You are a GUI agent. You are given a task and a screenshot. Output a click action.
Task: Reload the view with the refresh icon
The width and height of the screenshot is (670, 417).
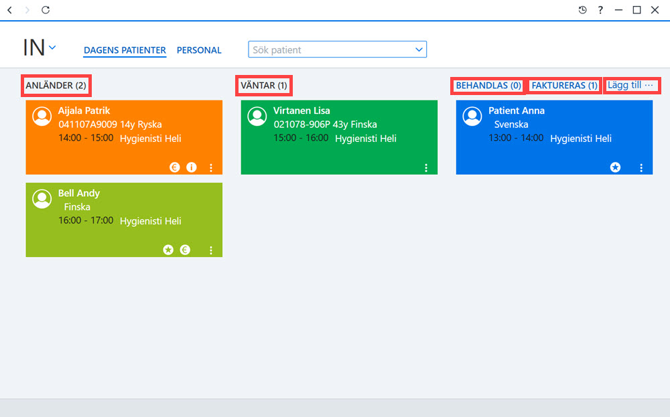(x=46, y=10)
